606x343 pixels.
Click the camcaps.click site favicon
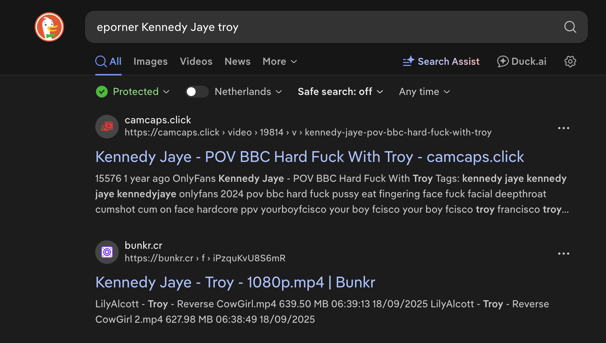107,127
